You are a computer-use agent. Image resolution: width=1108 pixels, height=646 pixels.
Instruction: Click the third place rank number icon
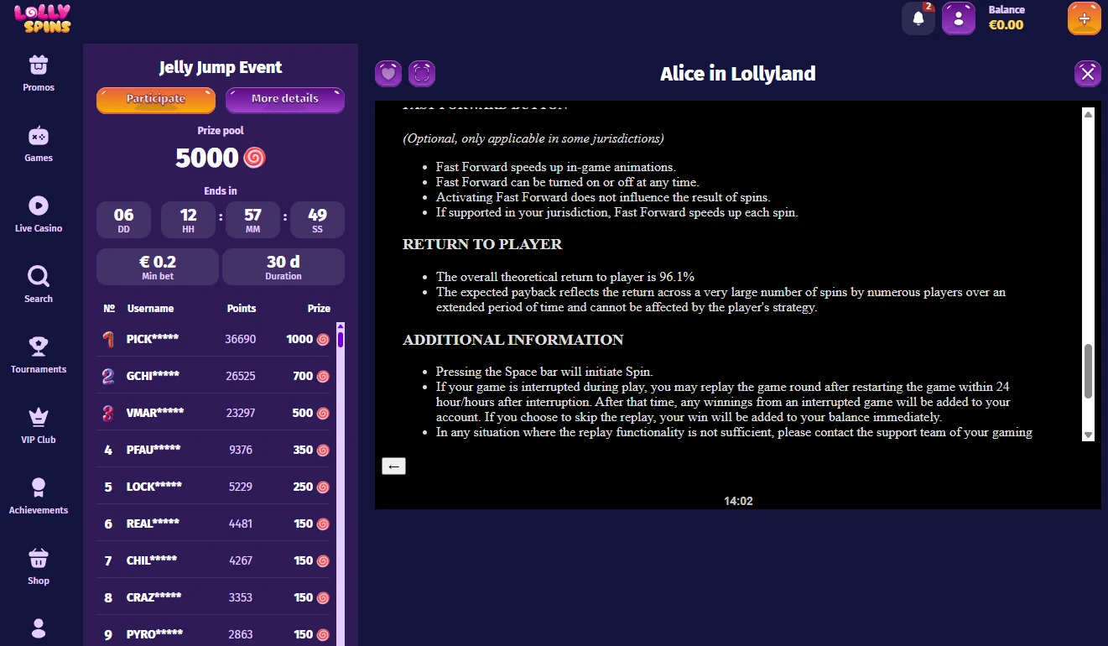click(x=108, y=413)
